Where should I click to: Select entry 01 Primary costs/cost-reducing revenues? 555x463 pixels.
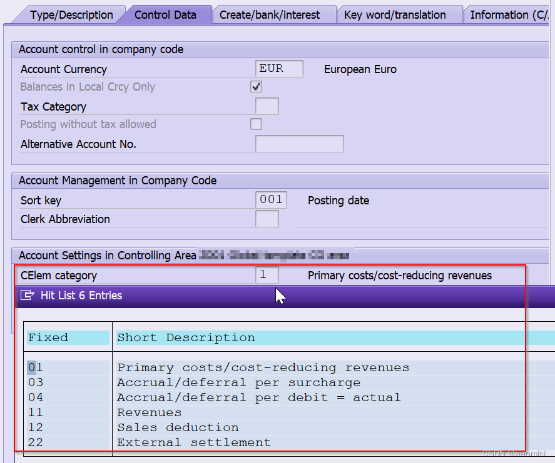click(x=188, y=367)
